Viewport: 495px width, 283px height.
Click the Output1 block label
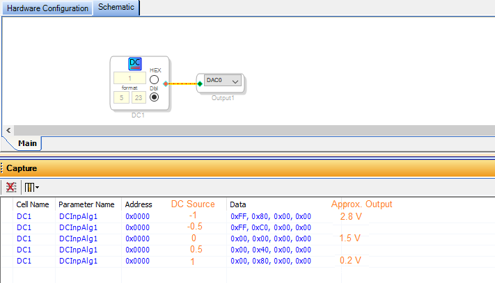223,98
